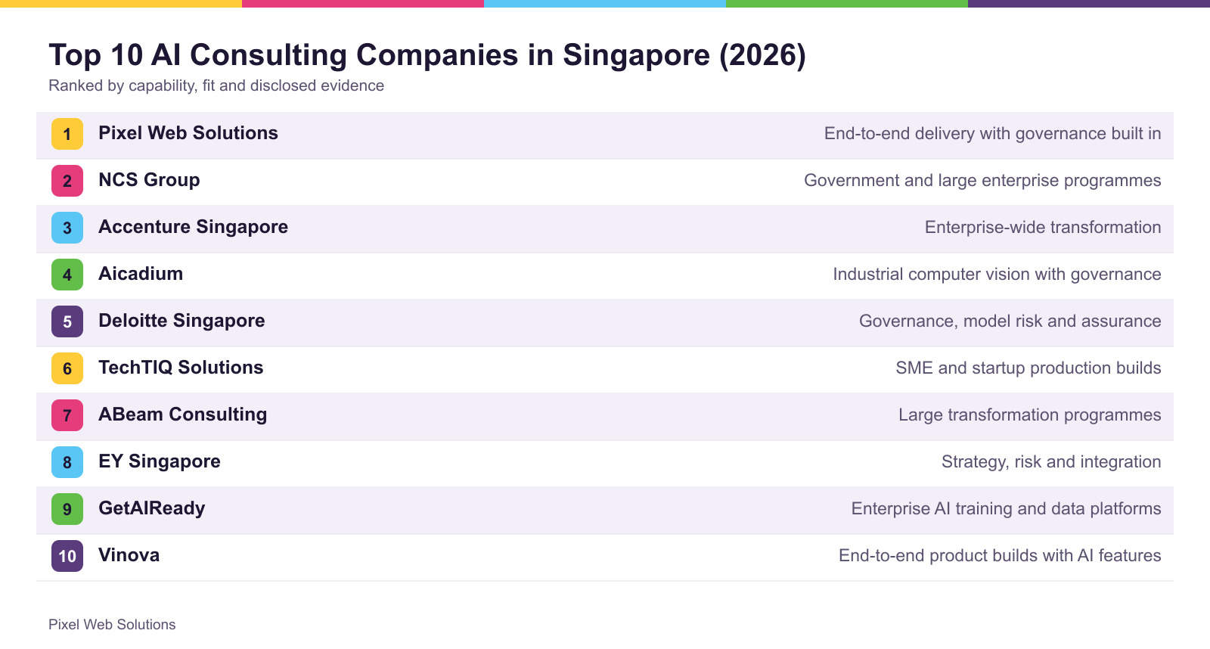Select the GetAIReady company name
Screen dimensions: 1210x649
(152, 508)
